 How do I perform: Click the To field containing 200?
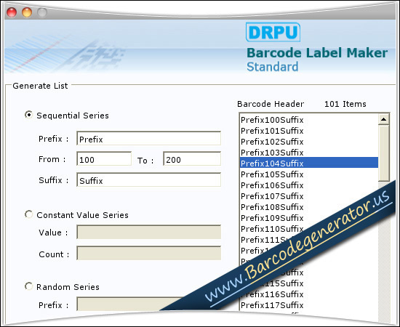click(192, 159)
